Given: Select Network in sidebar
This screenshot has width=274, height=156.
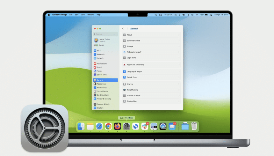Looking at the screenshot, I should 105,58.
